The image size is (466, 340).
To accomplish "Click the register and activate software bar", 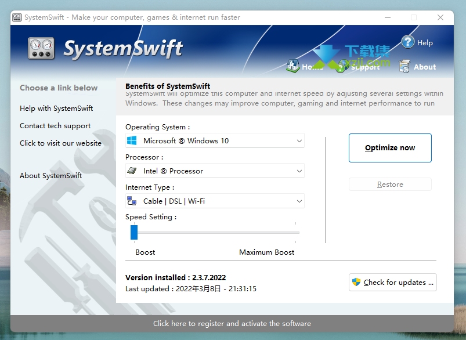I will 232,323.
